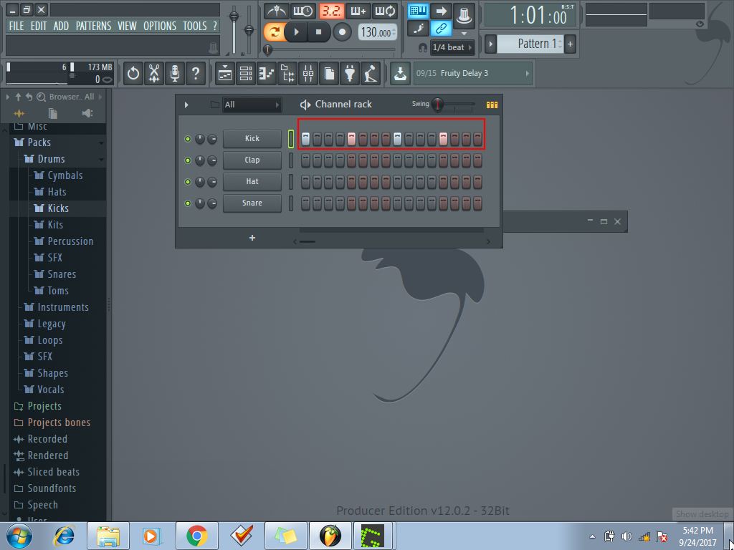The image size is (734, 550).
Task: Toggle the metronome icon
Action: [x=276, y=11]
